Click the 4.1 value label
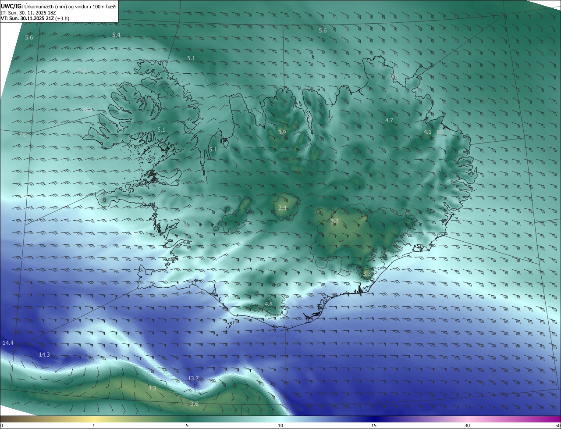 pos(428,132)
